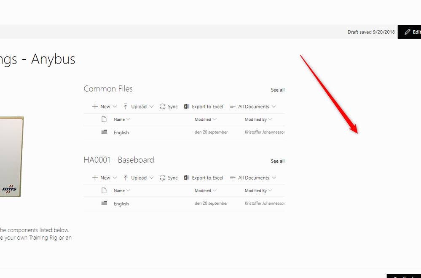The image size is (421, 278).
Task: Open All Documents view chevron in Common Files
Action: click(x=274, y=107)
